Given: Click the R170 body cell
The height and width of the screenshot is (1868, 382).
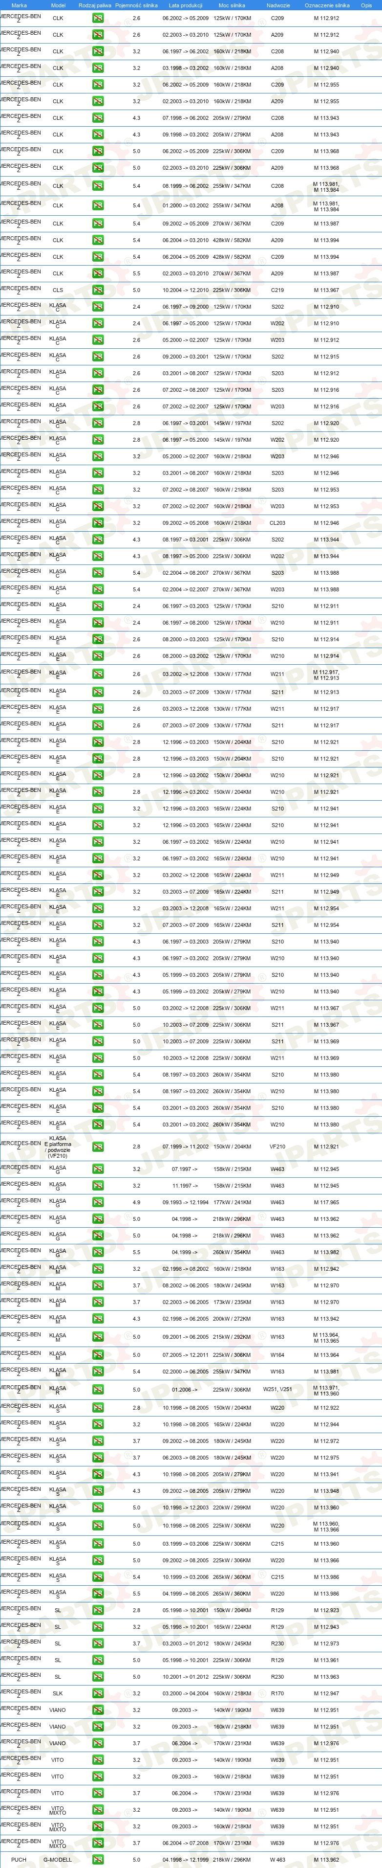Looking at the screenshot, I should click(277, 1693).
